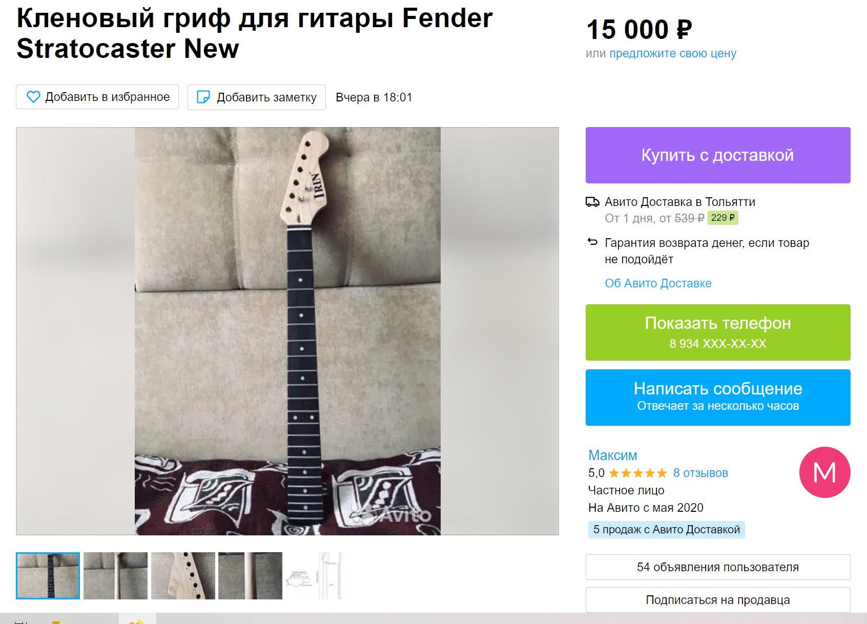The height and width of the screenshot is (624, 867).
Task: Click the delivery truck icon
Action: point(592,202)
